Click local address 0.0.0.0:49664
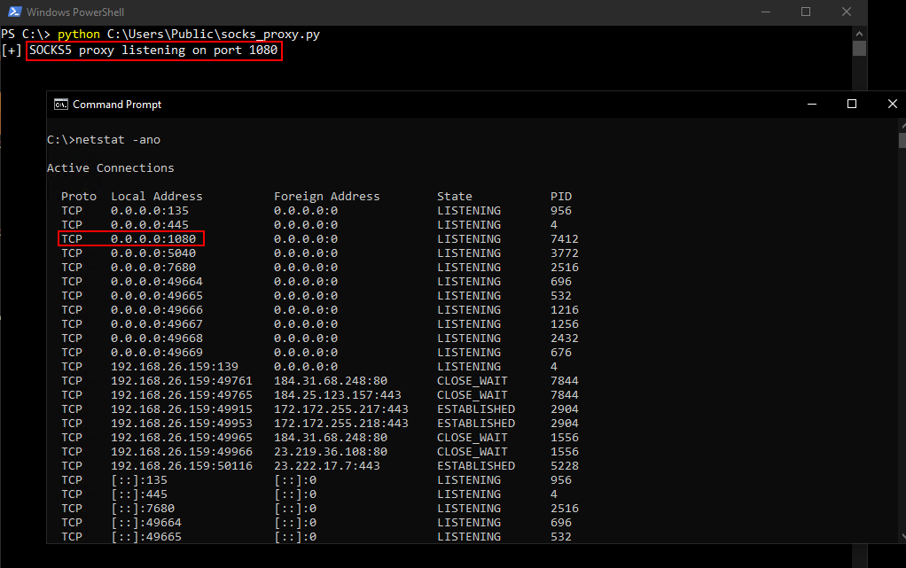Image resolution: width=906 pixels, height=568 pixels. pyautogui.click(x=157, y=282)
